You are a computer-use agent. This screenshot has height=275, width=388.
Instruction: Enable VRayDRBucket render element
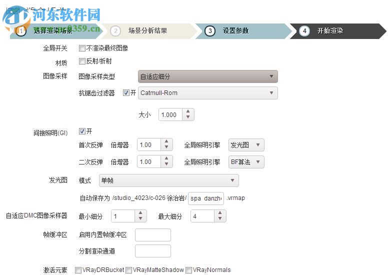click(x=78, y=270)
